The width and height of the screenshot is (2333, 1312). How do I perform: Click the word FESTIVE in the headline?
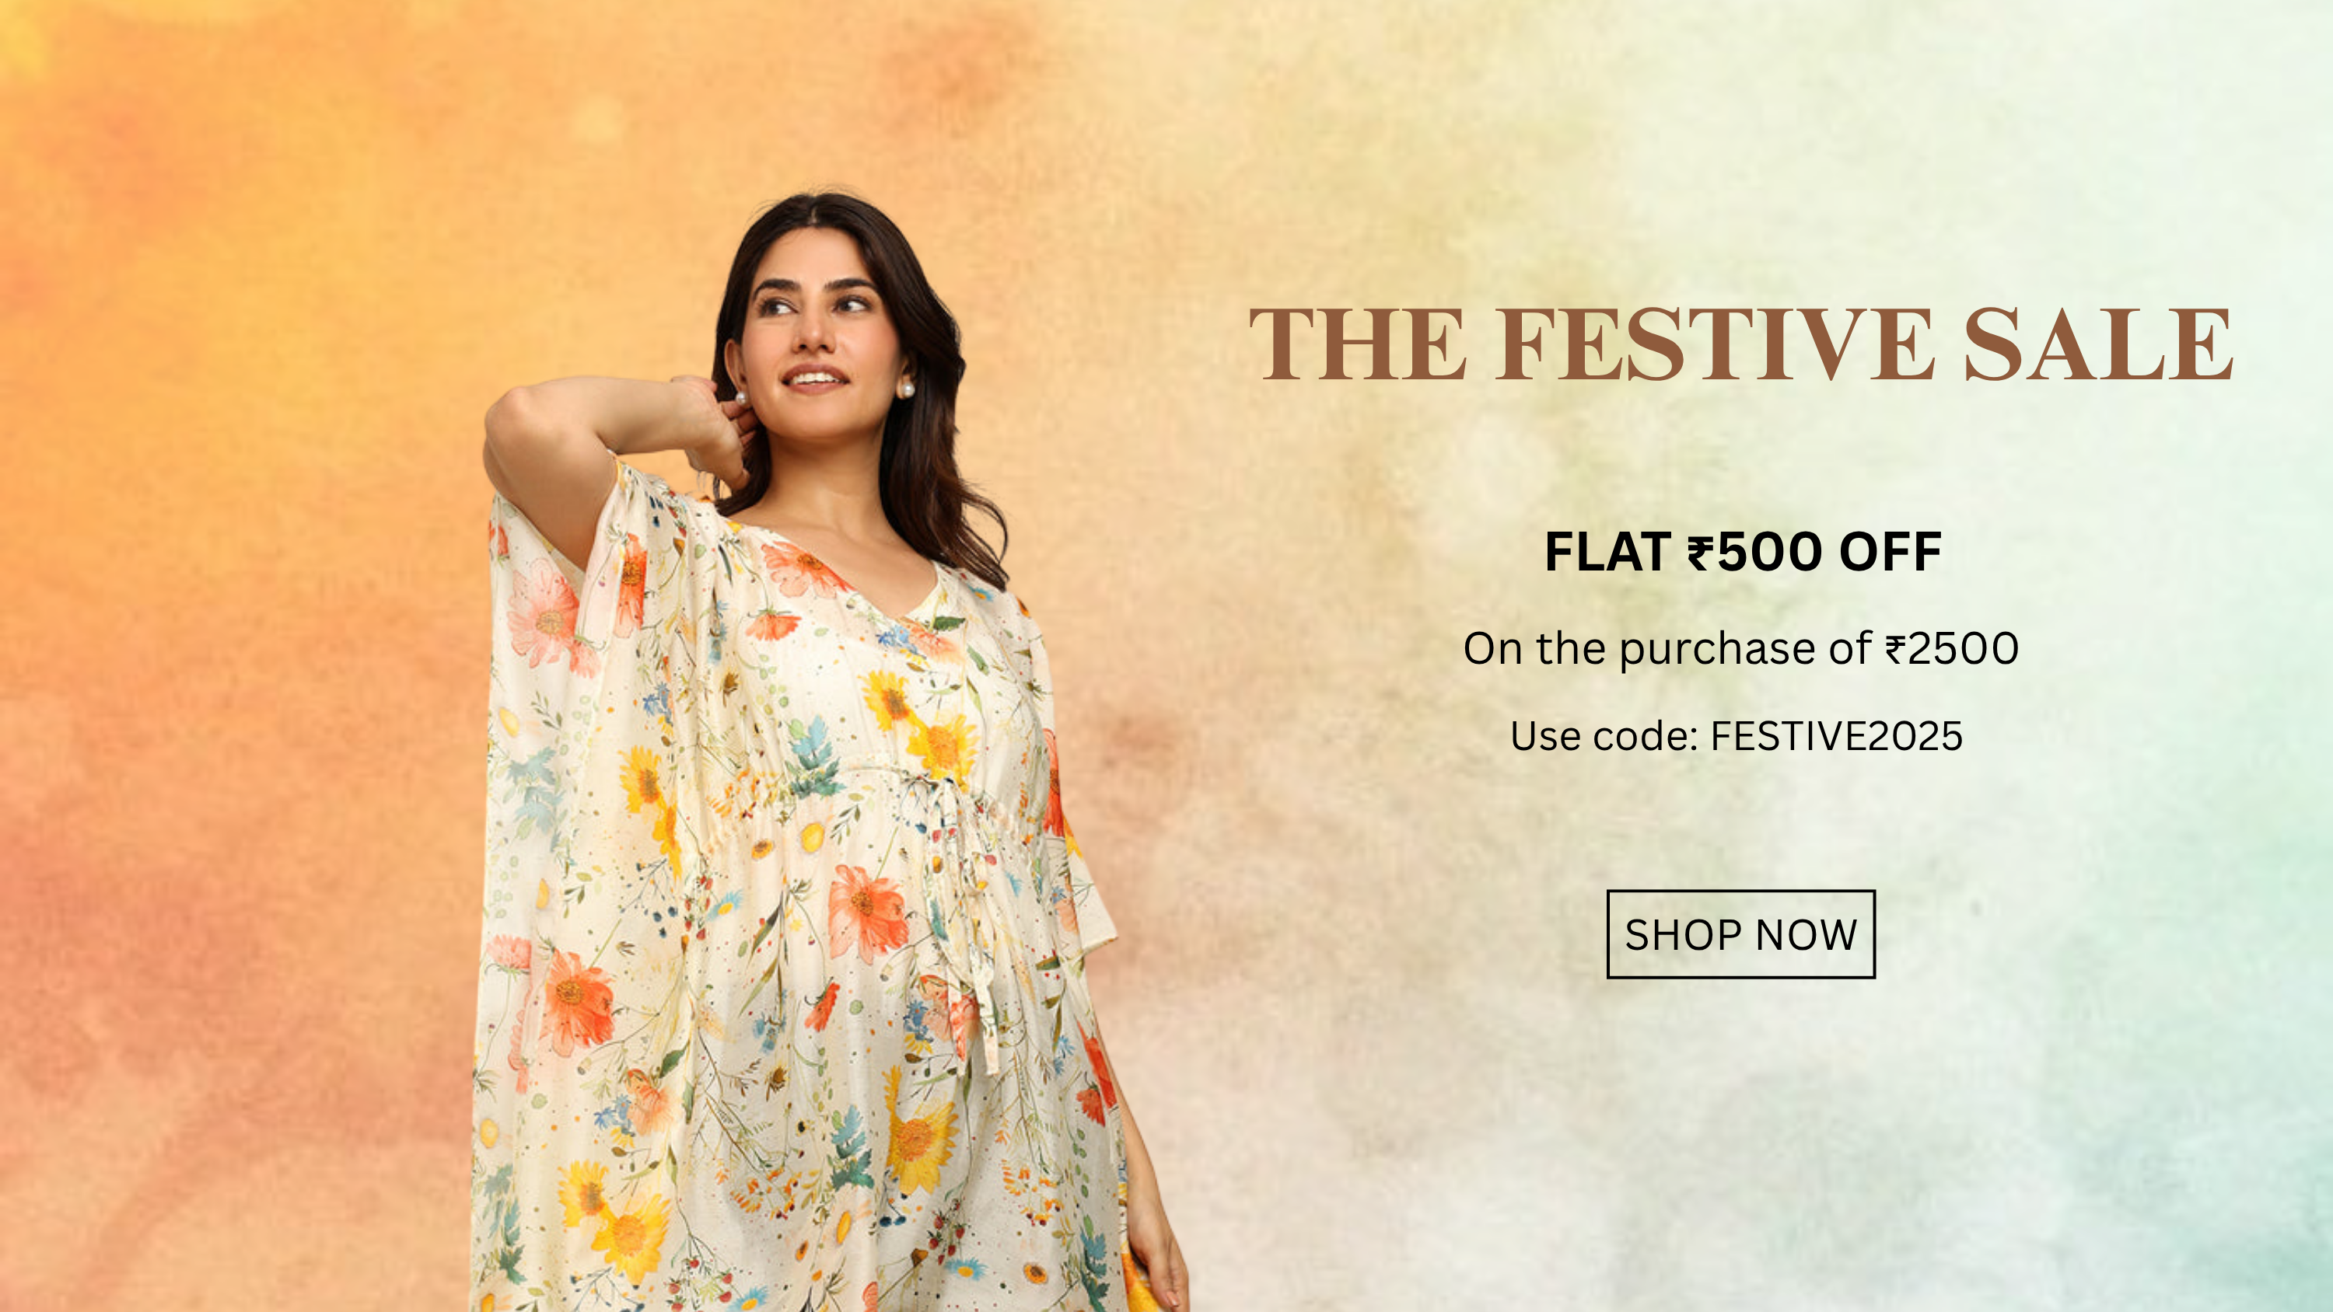coord(1713,344)
